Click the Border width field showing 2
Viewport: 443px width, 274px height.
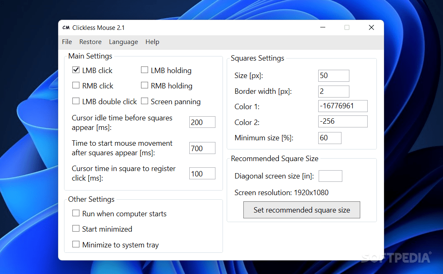[x=334, y=91]
